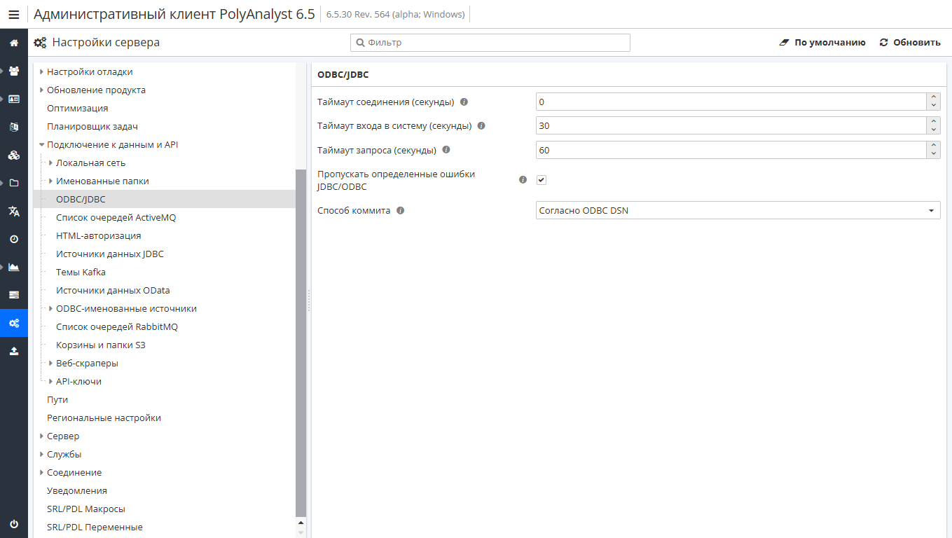Decrease Таймаут входа в систему value
This screenshot has height=538, width=952.
(x=933, y=130)
